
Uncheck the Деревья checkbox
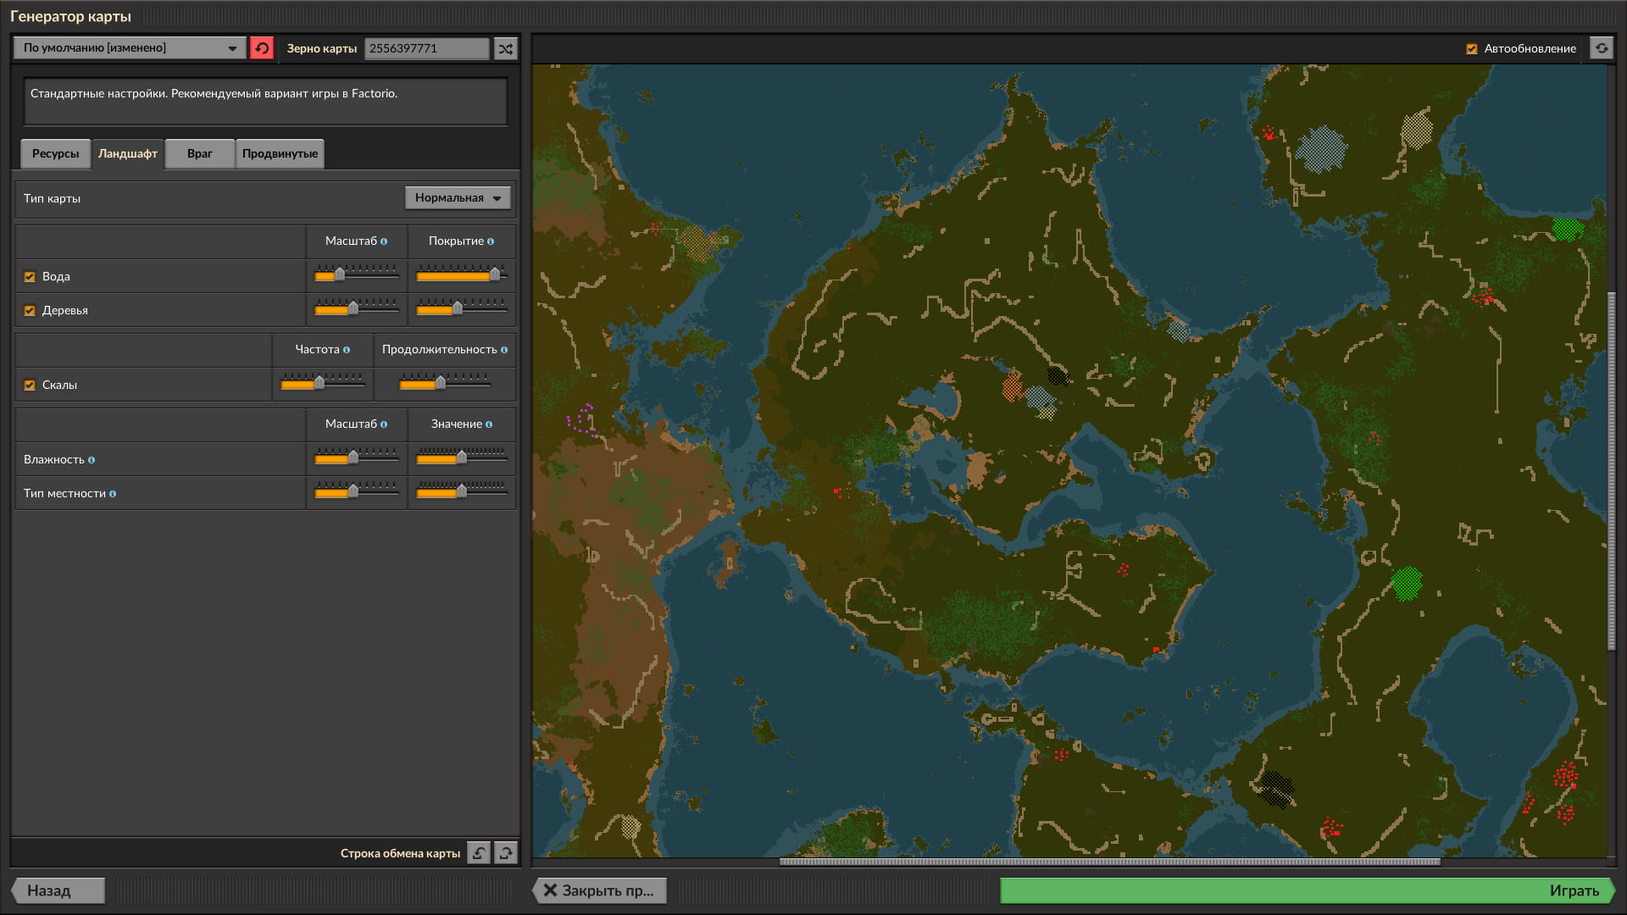tap(30, 311)
